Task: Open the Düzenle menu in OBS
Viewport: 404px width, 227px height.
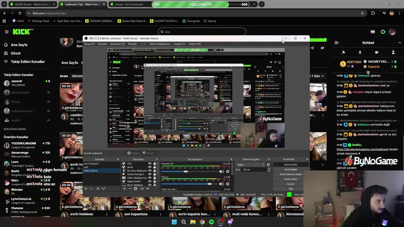Action: click(x=102, y=44)
